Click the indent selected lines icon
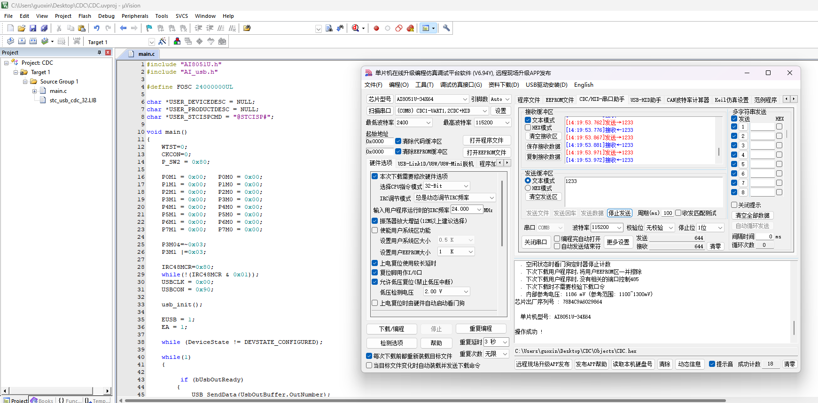 tap(198, 28)
